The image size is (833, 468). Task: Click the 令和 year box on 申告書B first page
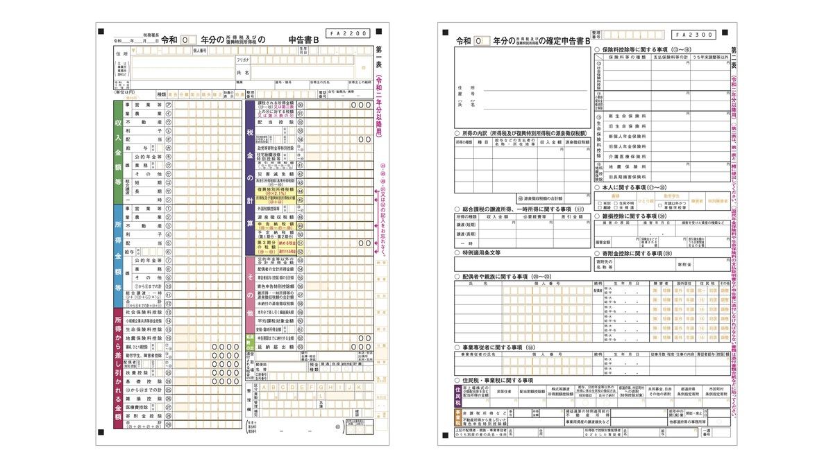(189, 40)
